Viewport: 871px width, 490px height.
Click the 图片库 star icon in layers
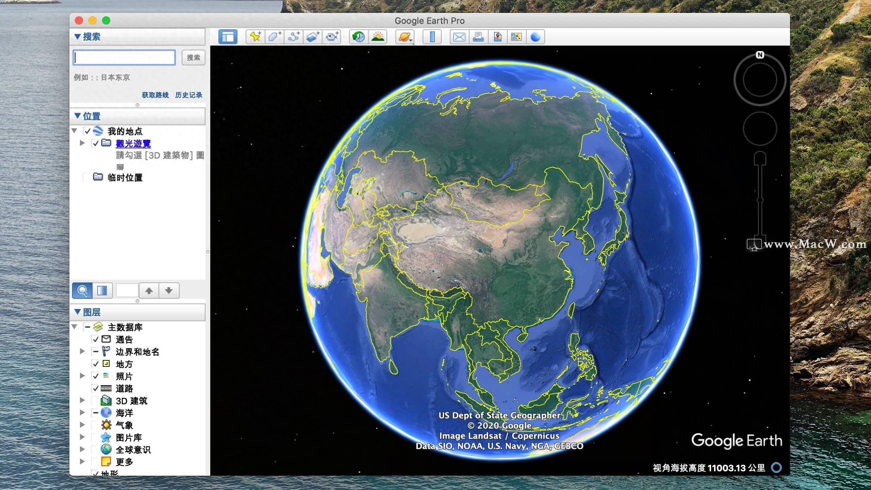click(106, 437)
